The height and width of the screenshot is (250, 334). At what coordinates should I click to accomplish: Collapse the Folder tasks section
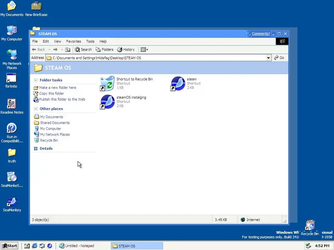[x=36, y=80]
